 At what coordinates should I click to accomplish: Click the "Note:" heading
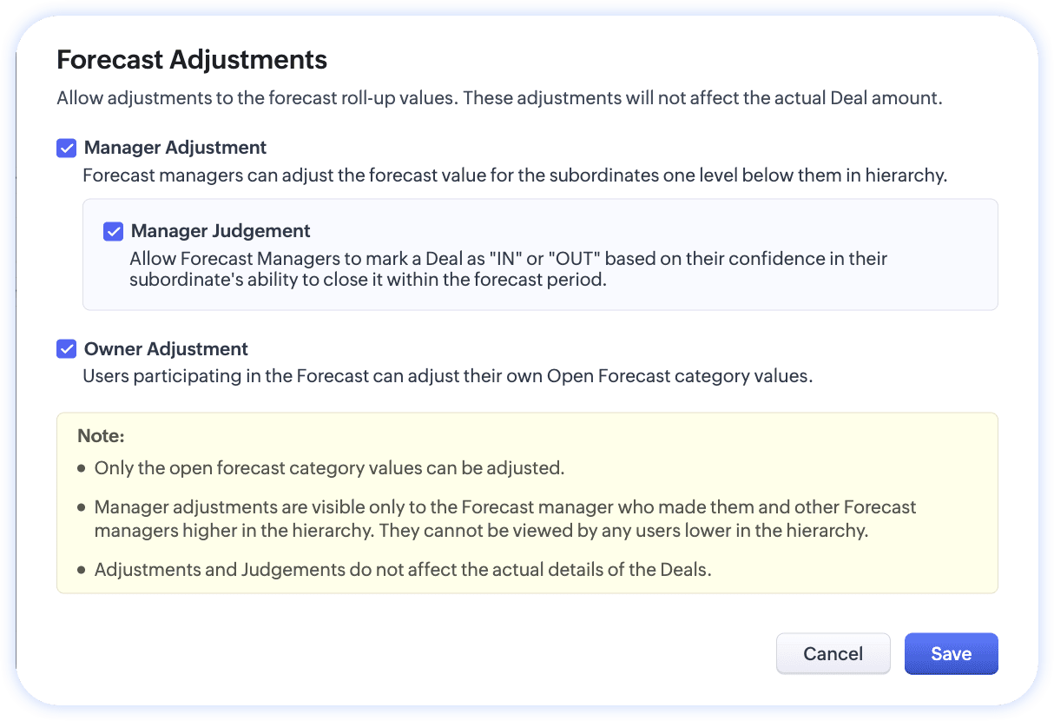pyautogui.click(x=102, y=435)
